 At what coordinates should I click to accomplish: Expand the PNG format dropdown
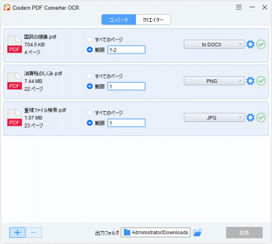(x=214, y=81)
